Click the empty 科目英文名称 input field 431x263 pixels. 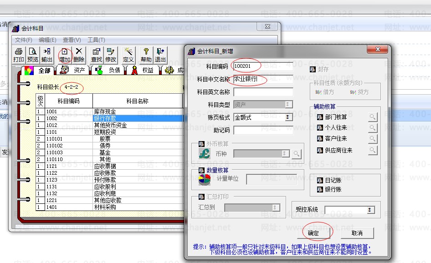[x=263, y=92]
